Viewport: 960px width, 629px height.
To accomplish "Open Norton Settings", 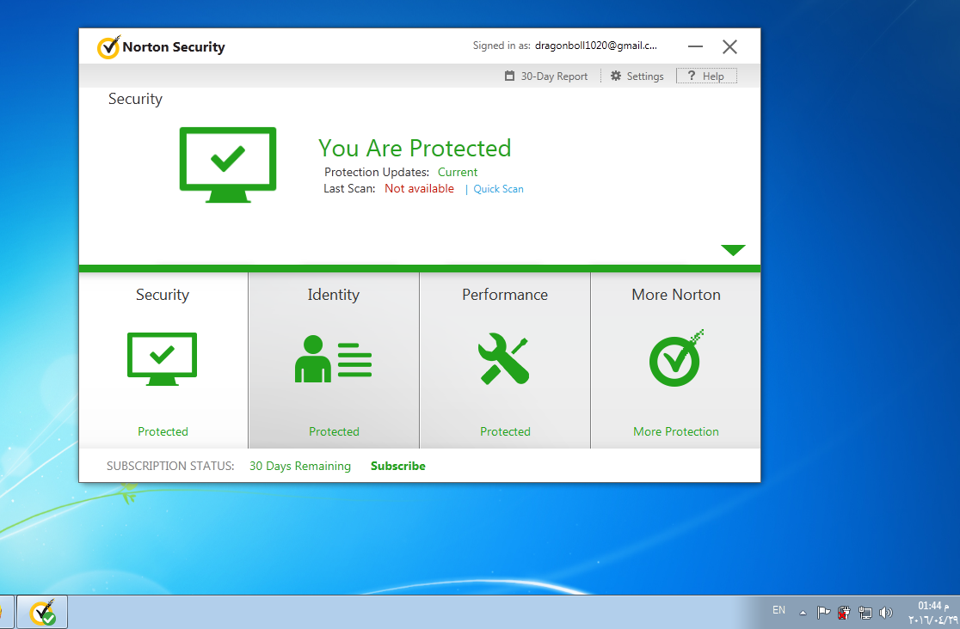I will tap(637, 76).
